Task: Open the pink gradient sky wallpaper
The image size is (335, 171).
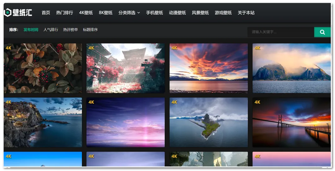Action: [292, 159]
